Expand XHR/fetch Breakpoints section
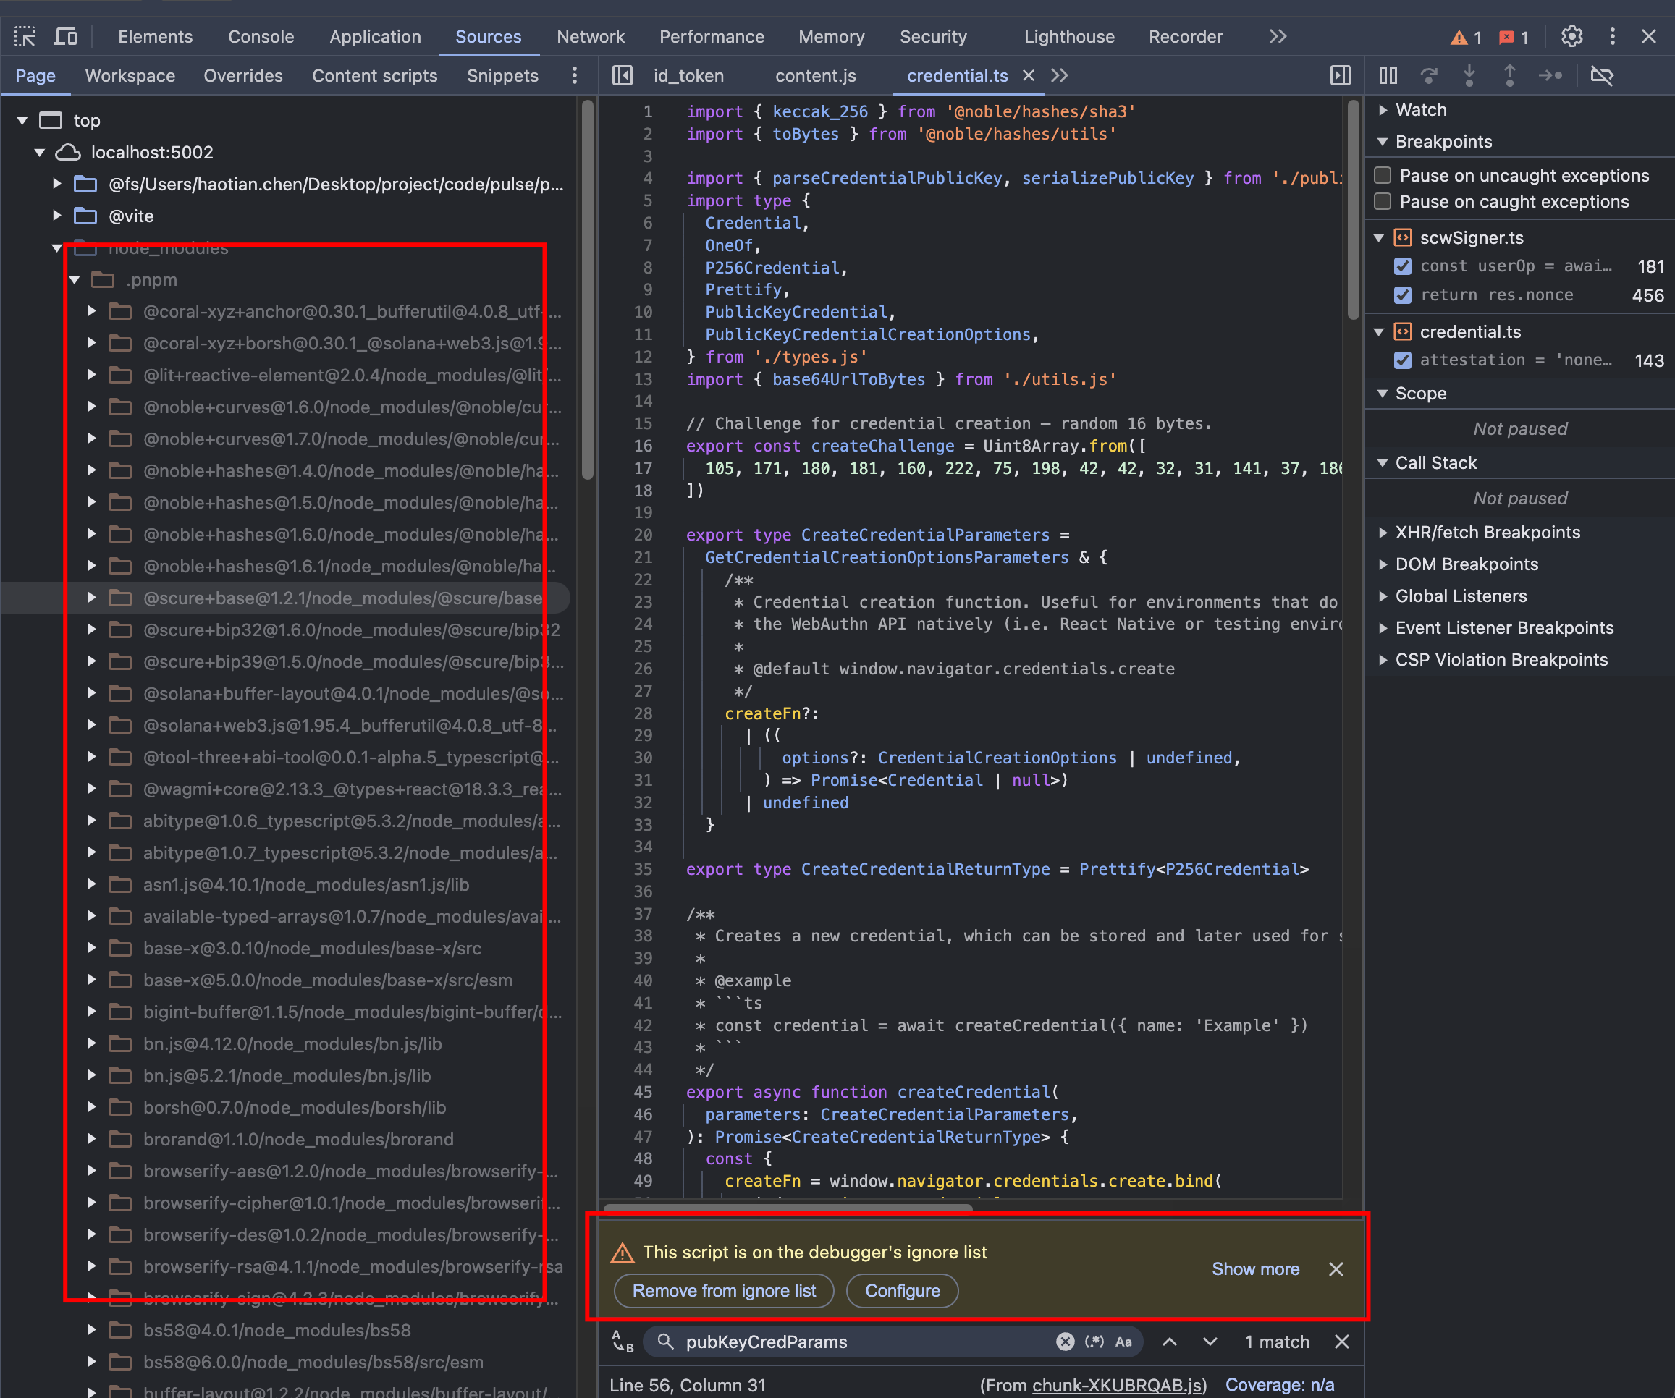This screenshot has height=1398, width=1675. [x=1383, y=533]
